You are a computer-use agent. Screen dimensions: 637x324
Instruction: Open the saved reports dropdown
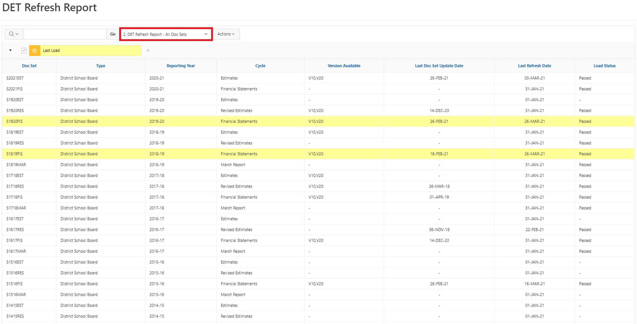[x=166, y=34]
